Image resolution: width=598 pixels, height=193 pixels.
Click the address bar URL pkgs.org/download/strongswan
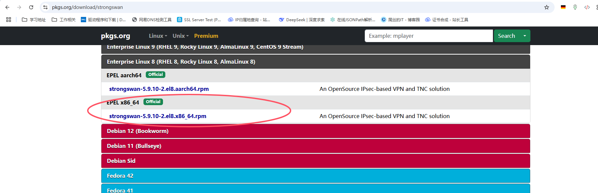point(87,7)
